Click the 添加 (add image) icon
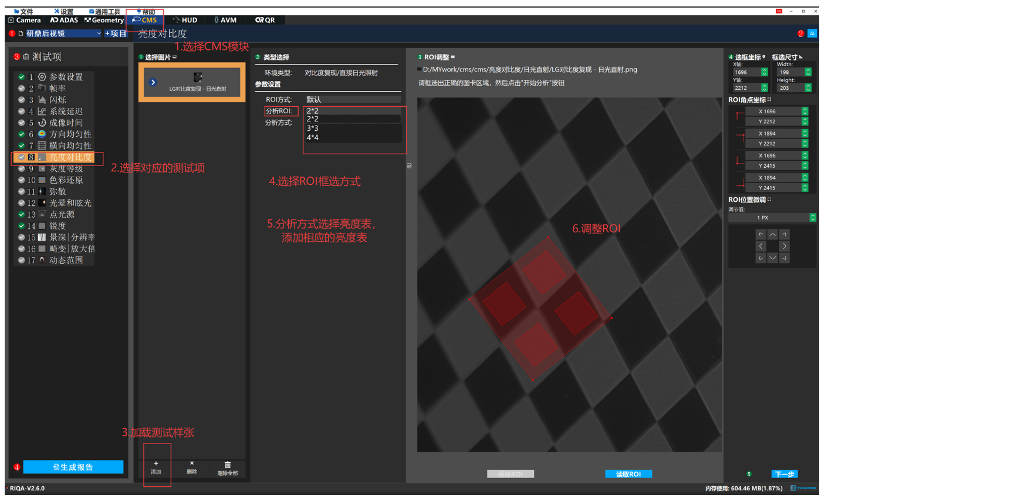 [x=156, y=464]
